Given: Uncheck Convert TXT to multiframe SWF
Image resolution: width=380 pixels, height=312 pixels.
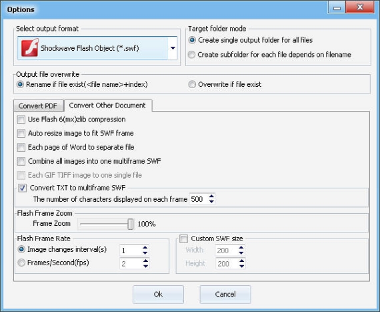Looking at the screenshot, I should pyautogui.click(x=22, y=188).
